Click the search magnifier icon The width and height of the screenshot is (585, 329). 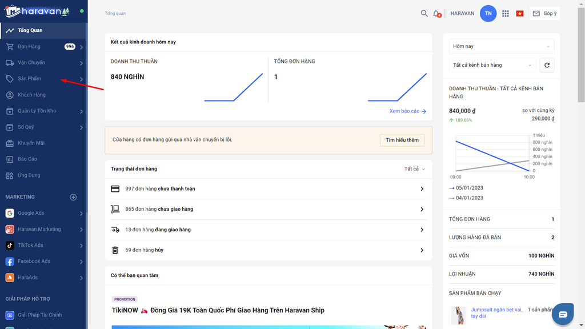(x=424, y=14)
